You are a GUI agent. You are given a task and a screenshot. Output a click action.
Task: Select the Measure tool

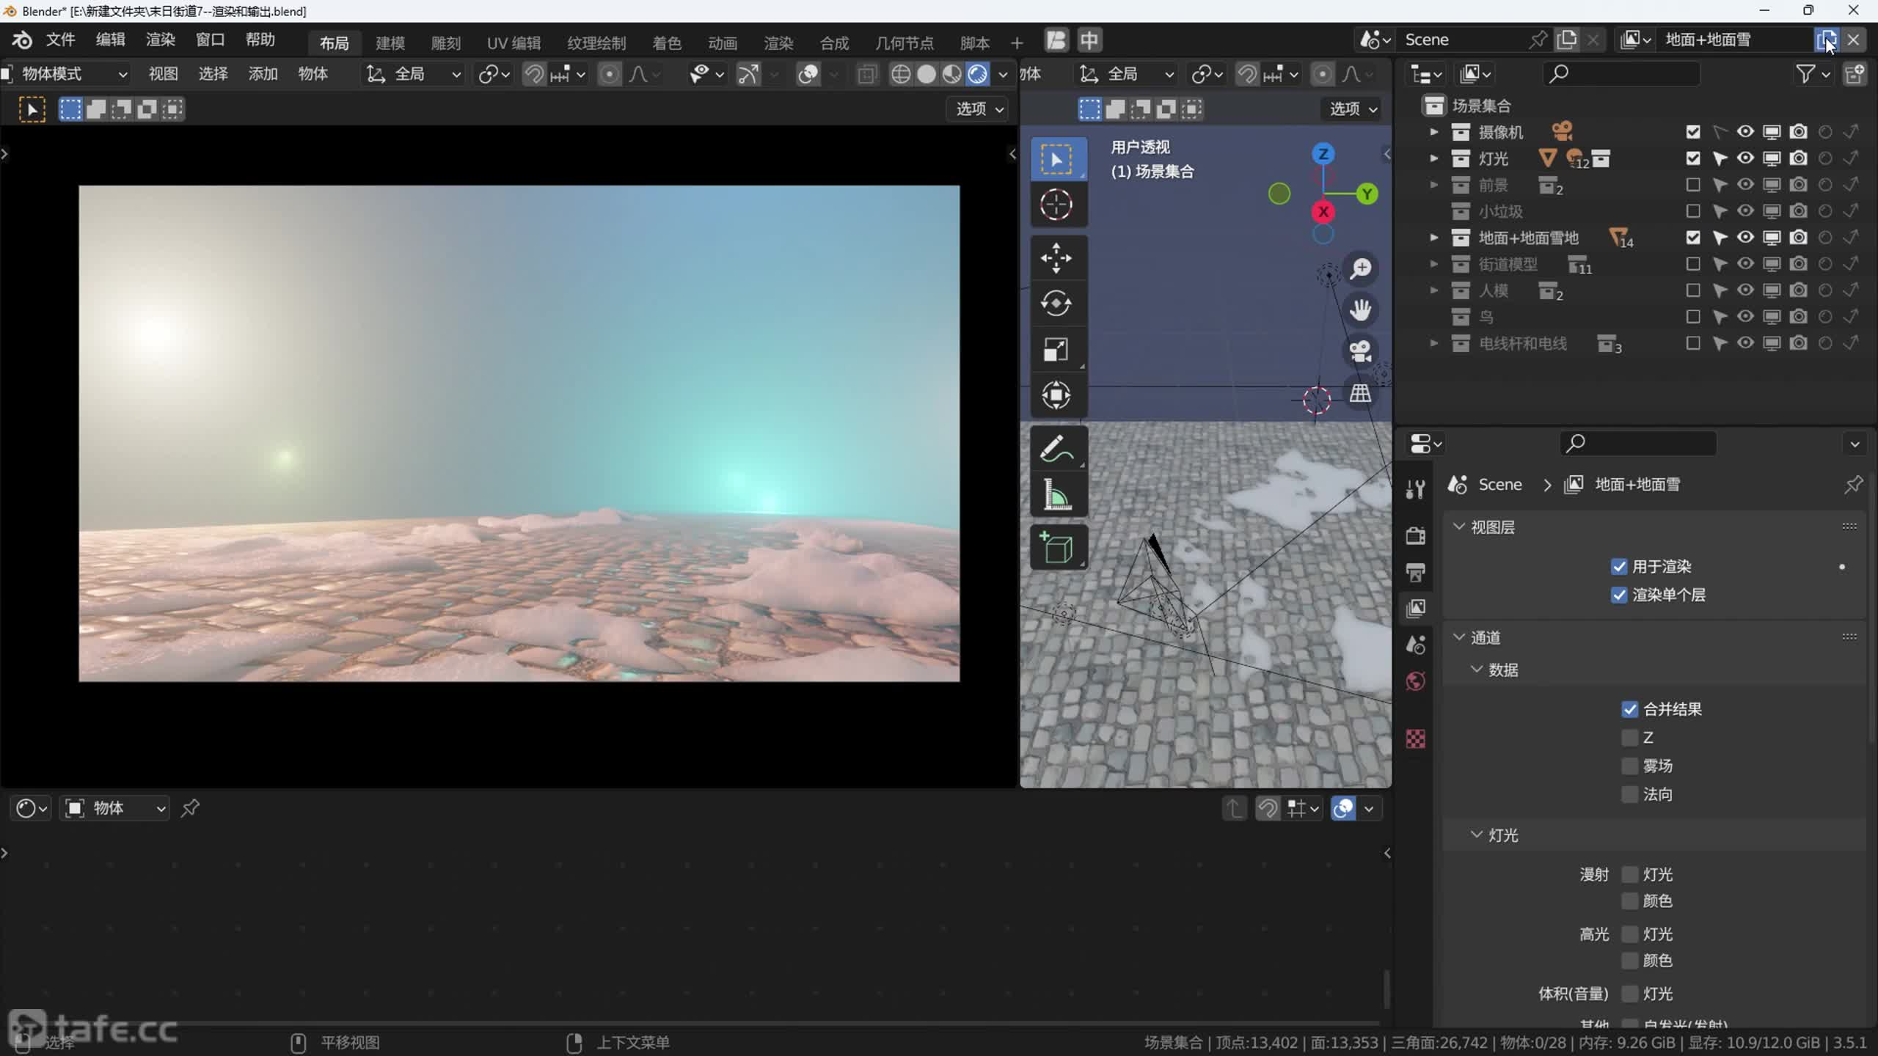pos(1056,495)
